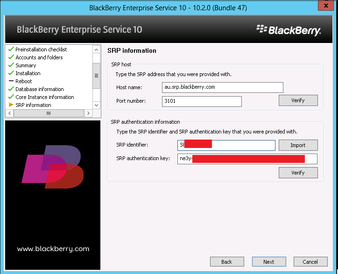Click step list scroll left arrow
The image size is (338, 274).
pos(10,113)
